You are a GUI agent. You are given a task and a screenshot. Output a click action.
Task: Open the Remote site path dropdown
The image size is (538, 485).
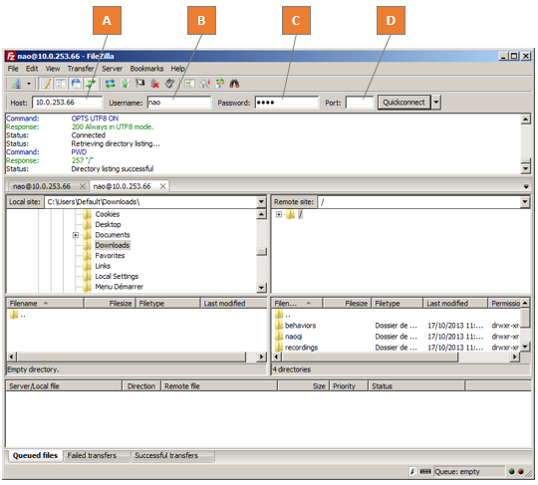525,202
